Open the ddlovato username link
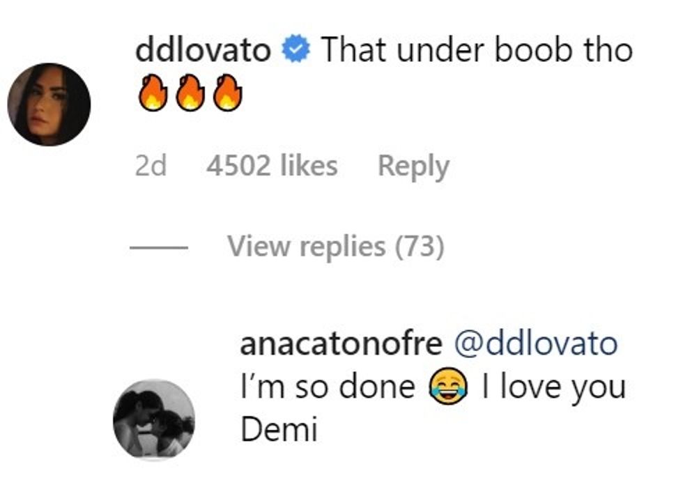683x480 pixels. coord(203,50)
